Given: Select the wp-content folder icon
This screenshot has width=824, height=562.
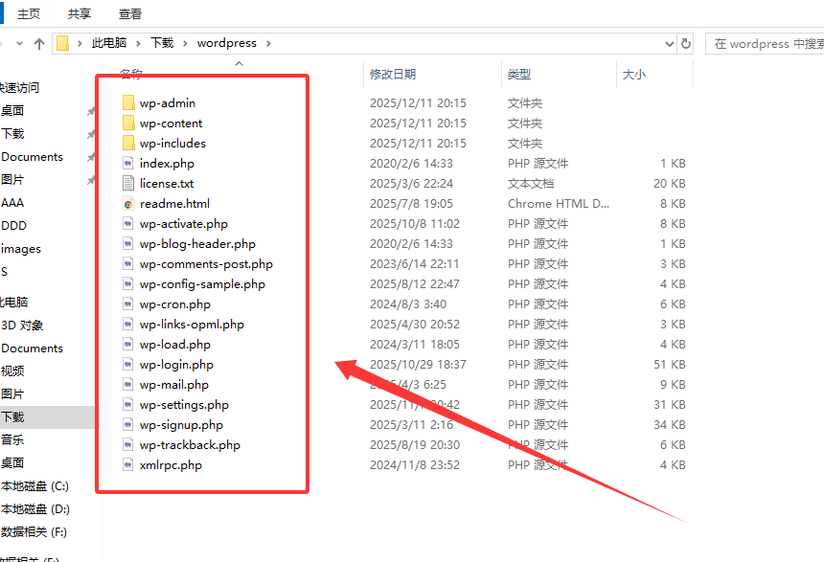Looking at the screenshot, I should 128,124.
